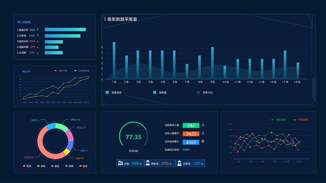Click the 异常占比 legend swatch

click(x=198, y=92)
